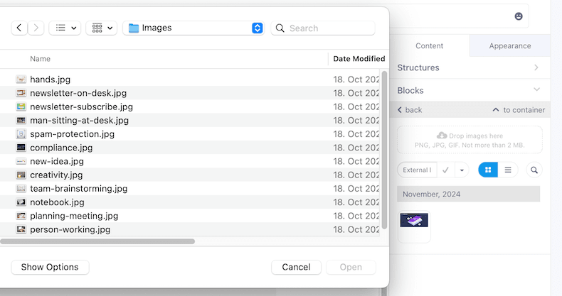Click the horizontal scrollbar of file list
Screen dimensions: 562x296
coord(97,241)
